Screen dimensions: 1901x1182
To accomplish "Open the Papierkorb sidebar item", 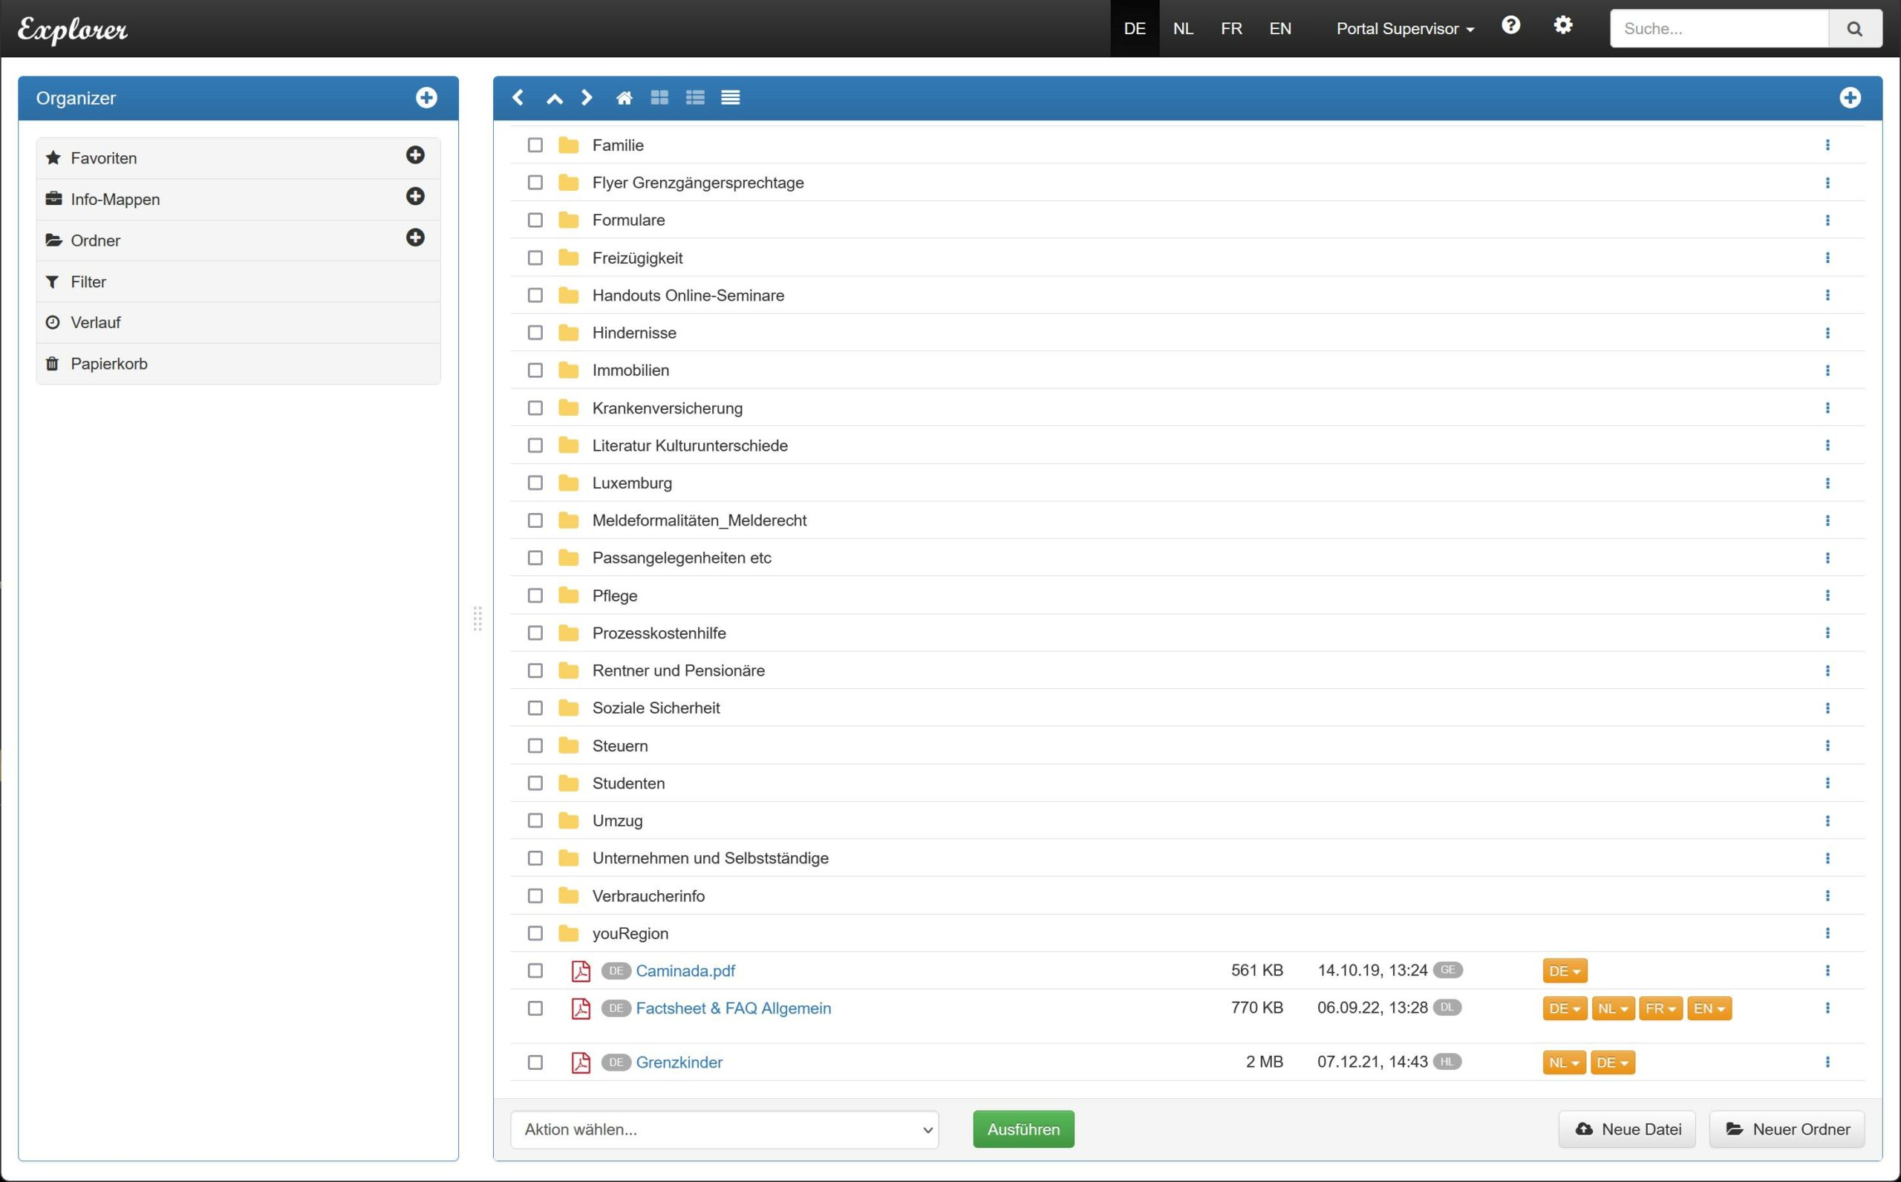I will [x=108, y=364].
